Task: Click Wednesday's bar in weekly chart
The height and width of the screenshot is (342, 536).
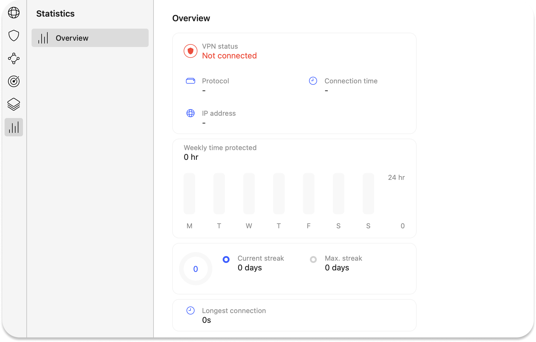Action: click(249, 194)
